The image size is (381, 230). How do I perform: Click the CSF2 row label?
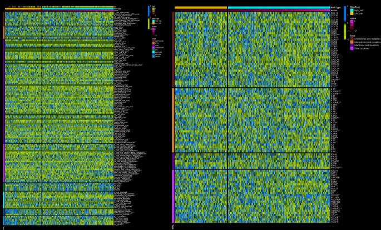coord(333,176)
